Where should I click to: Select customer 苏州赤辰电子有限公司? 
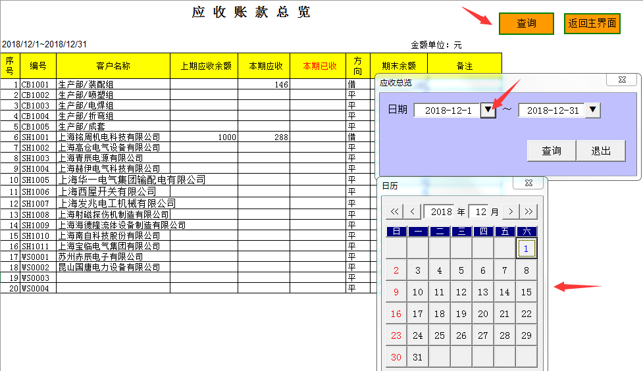point(113,257)
